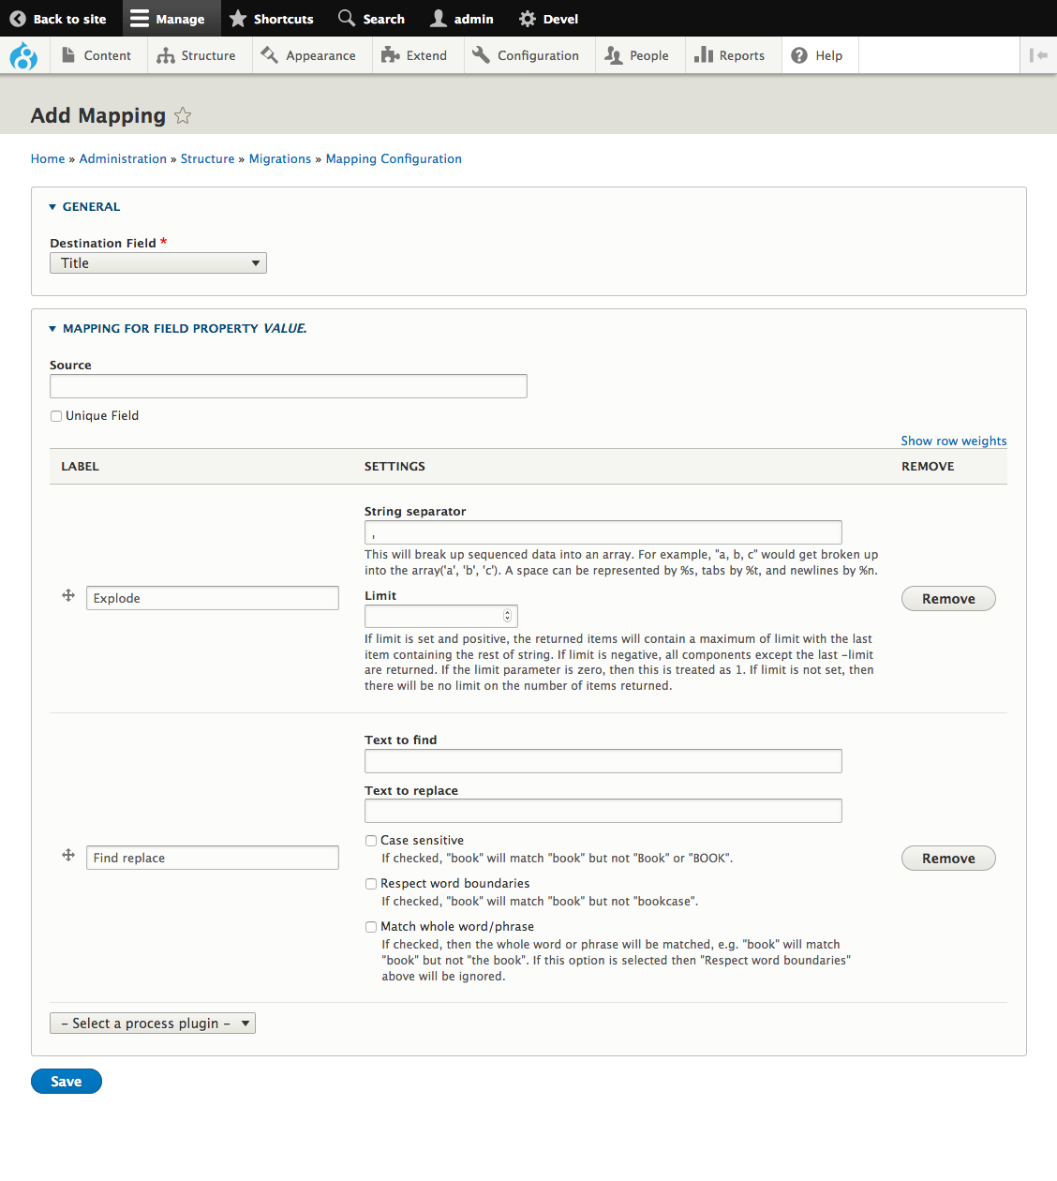Click the Shortcuts star icon
This screenshot has height=1181, width=1057.
[x=237, y=18]
